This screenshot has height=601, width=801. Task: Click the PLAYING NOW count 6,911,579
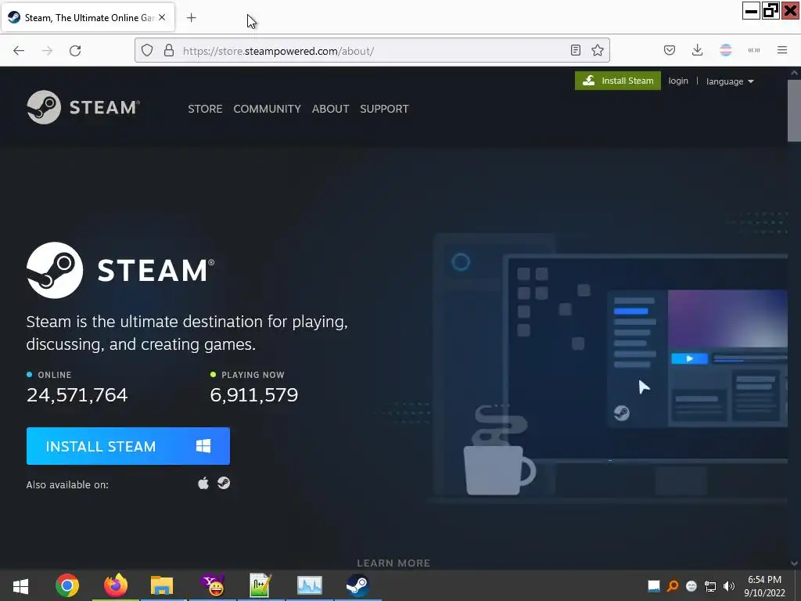tap(254, 394)
